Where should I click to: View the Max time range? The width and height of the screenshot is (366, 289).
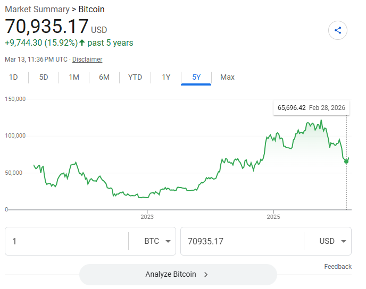pyautogui.click(x=227, y=77)
